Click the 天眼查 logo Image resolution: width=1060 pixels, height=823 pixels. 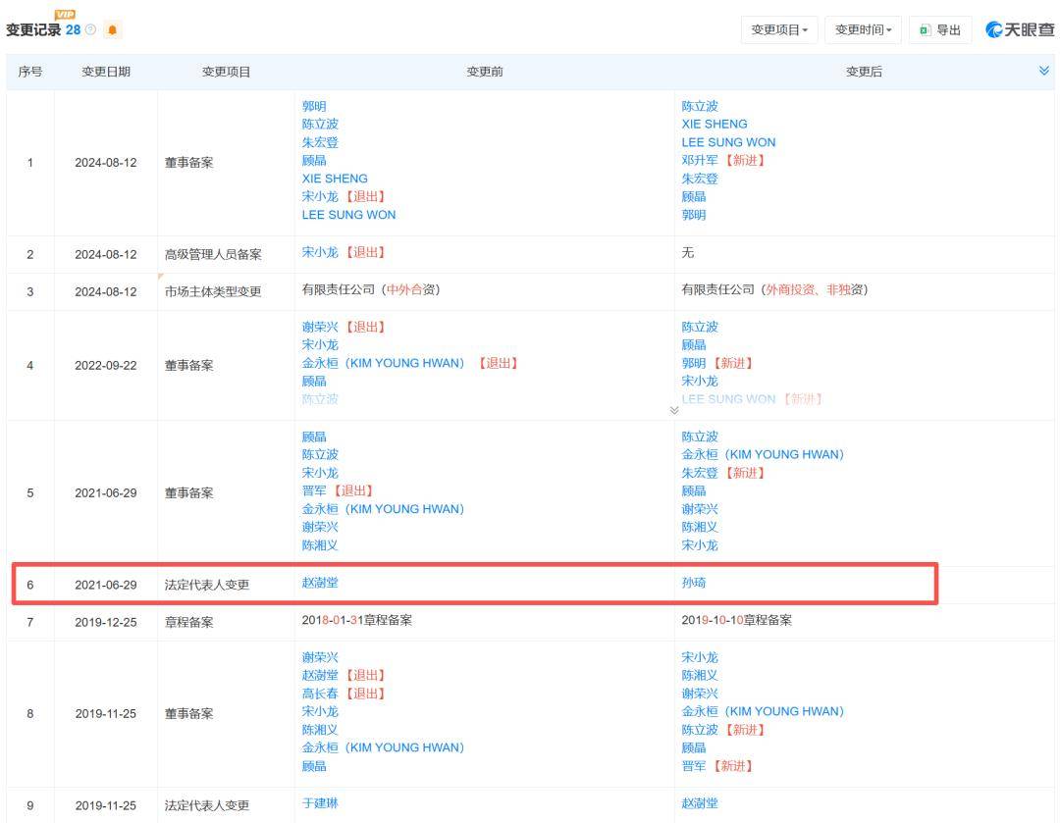pyautogui.click(x=1020, y=29)
